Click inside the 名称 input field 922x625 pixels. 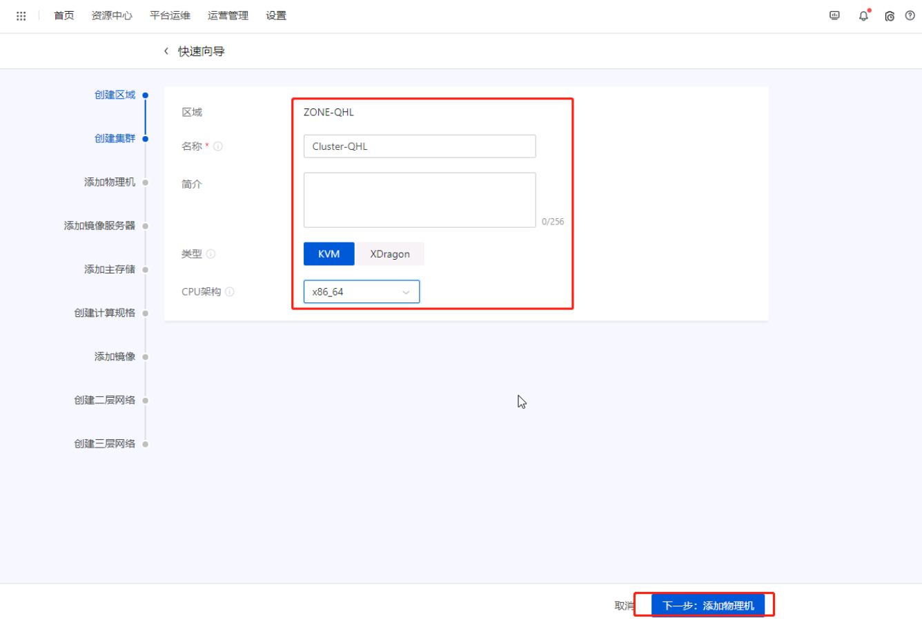420,146
